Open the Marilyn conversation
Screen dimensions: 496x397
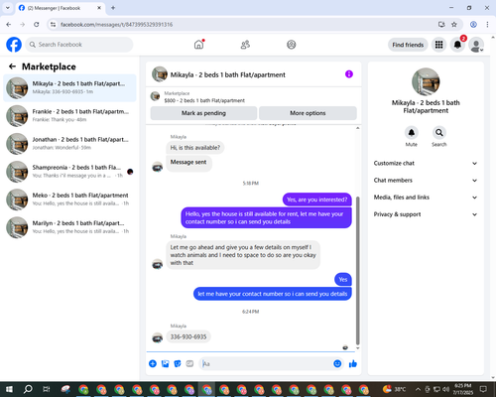tap(69, 227)
